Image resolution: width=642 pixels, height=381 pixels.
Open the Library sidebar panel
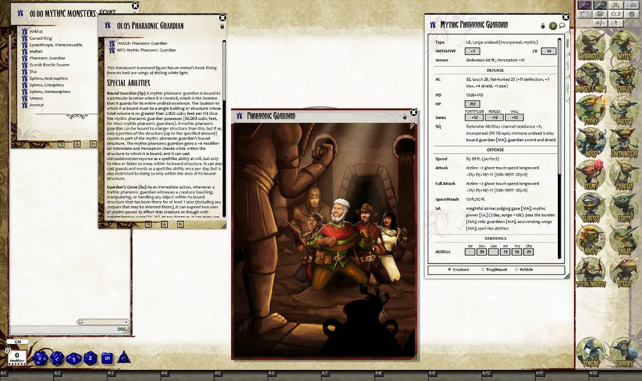pos(623,353)
